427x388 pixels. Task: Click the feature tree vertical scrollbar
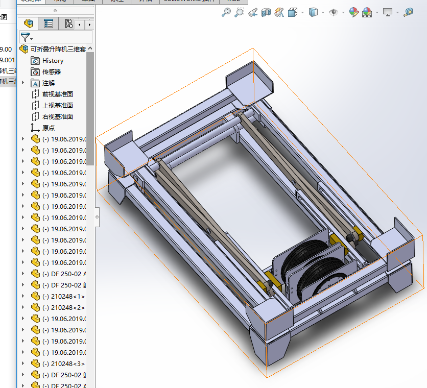[x=90, y=107]
